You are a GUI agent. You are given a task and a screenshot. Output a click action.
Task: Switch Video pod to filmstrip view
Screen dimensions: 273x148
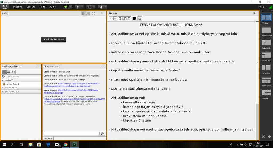pos(88,13)
